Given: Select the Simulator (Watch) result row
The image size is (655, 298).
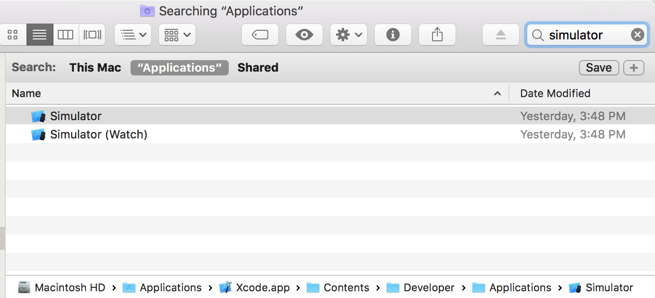Looking at the screenshot, I should (330, 135).
